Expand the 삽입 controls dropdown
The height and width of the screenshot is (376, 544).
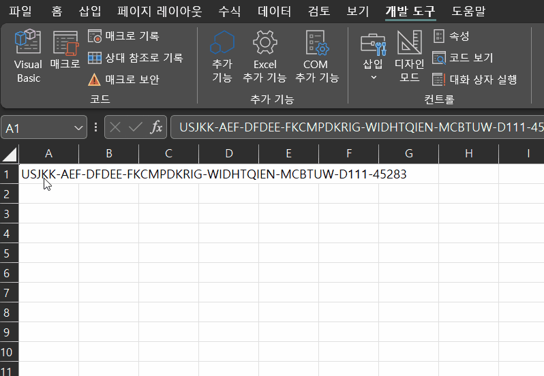click(x=374, y=56)
